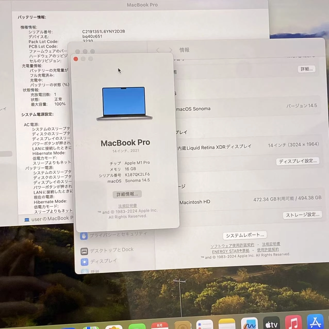Open the Calendar icon showing 8月
This screenshot has width=329, height=329.
coord(160,326)
